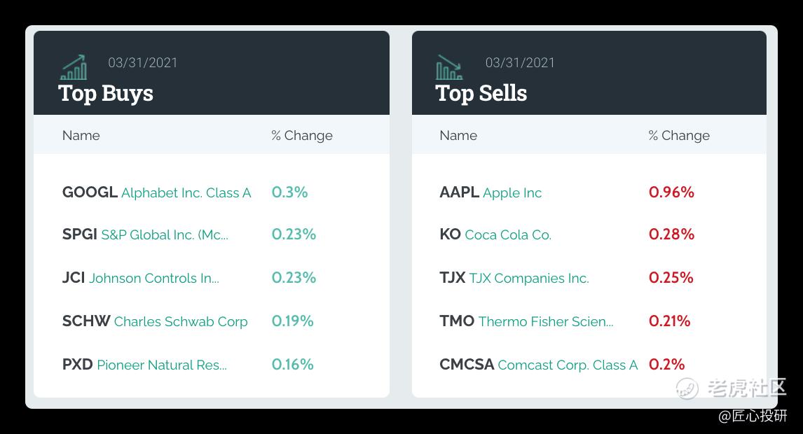803x434 pixels.
Task: Open the TJX Companies Inc. link
Action: pos(515,278)
